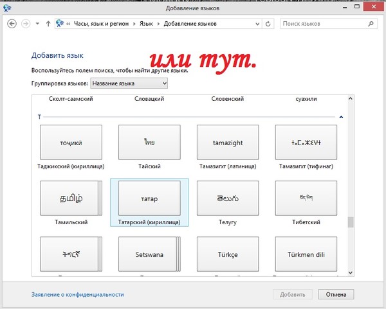This screenshot has height=309, width=386.
Task: Click label 'Тамильский'
Action: [x=71, y=222]
